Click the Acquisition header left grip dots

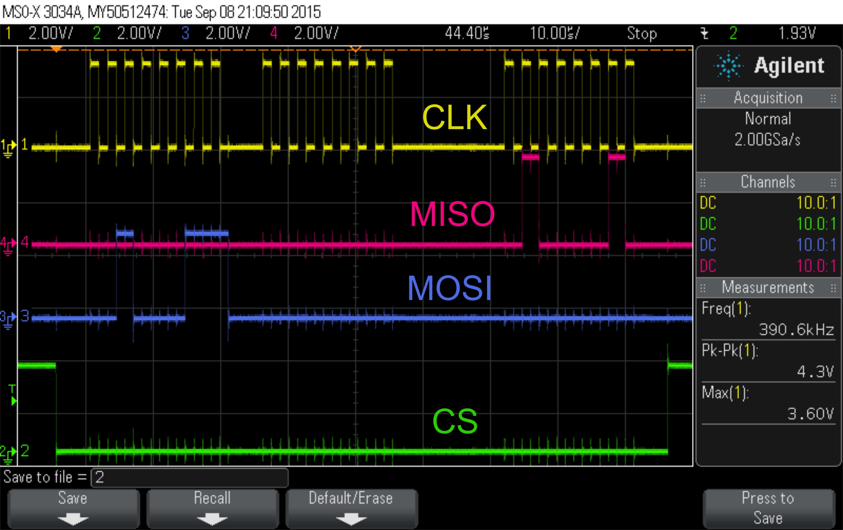point(703,99)
